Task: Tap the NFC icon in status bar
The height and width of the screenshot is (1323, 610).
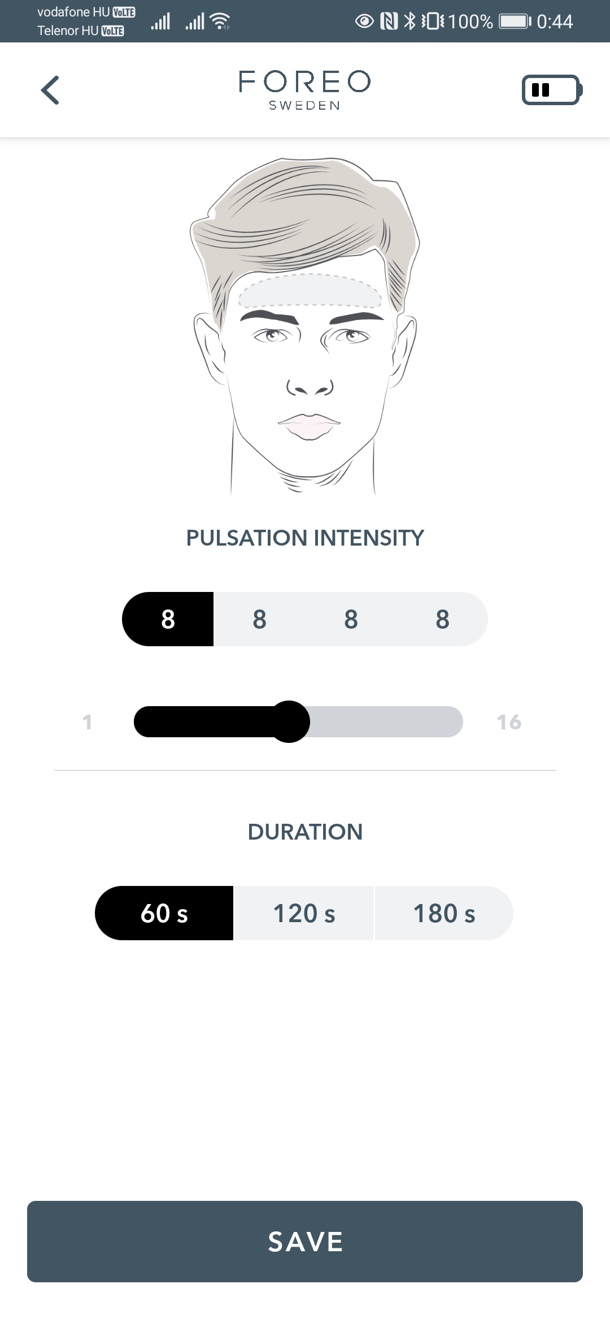Action: pos(389,21)
